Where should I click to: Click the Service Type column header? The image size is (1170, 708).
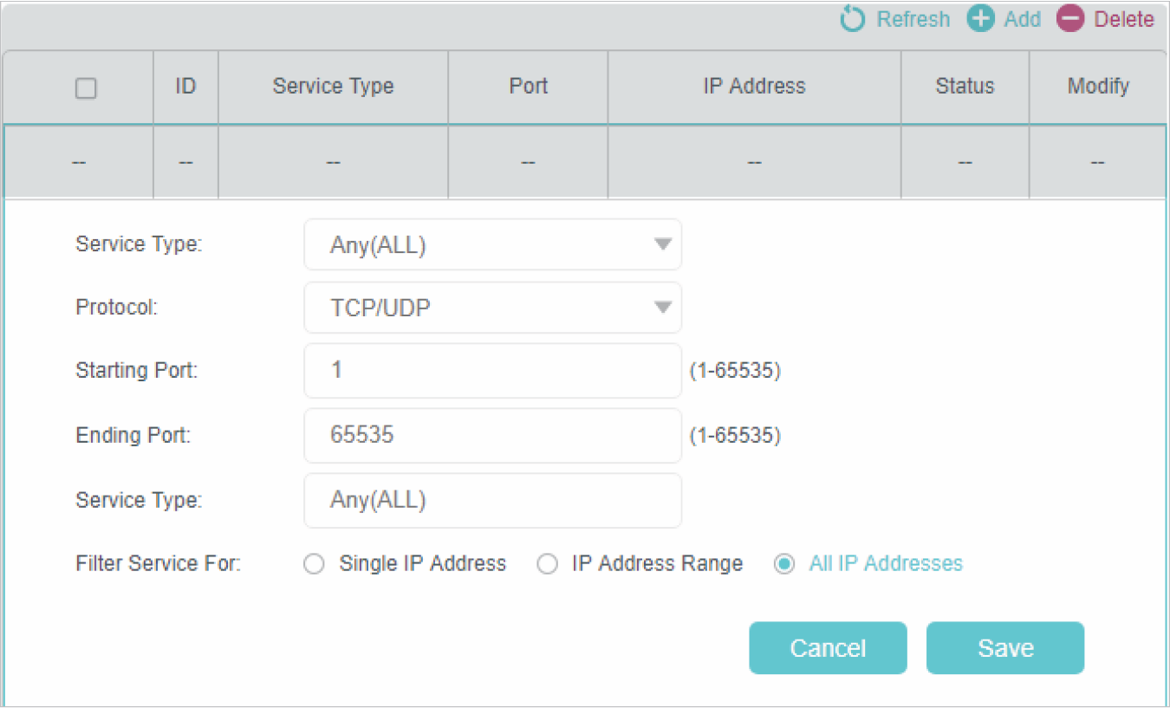pyautogui.click(x=333, y=87)
